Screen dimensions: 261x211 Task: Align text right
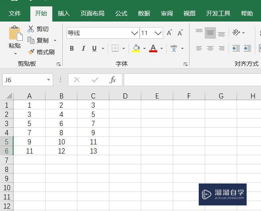[x=221, y=48]
